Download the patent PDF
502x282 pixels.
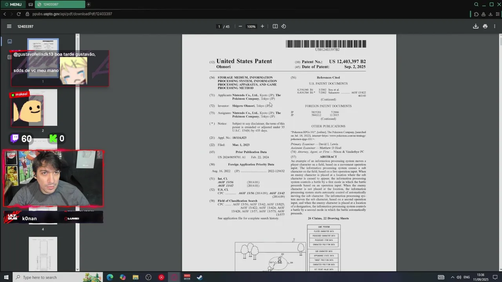point(476,26)
